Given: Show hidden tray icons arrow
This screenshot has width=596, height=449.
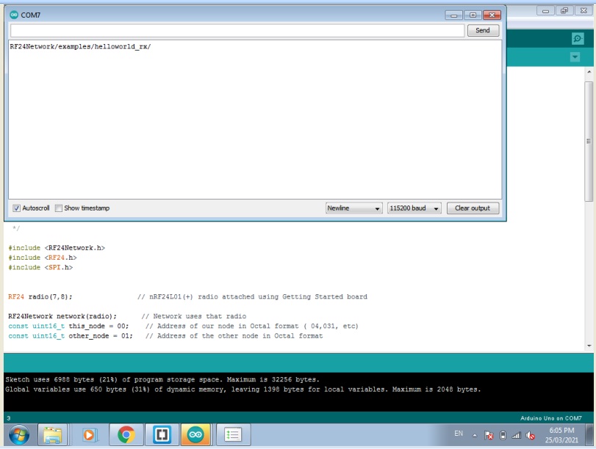Looking at the screenshot, I should click(475, 436).
